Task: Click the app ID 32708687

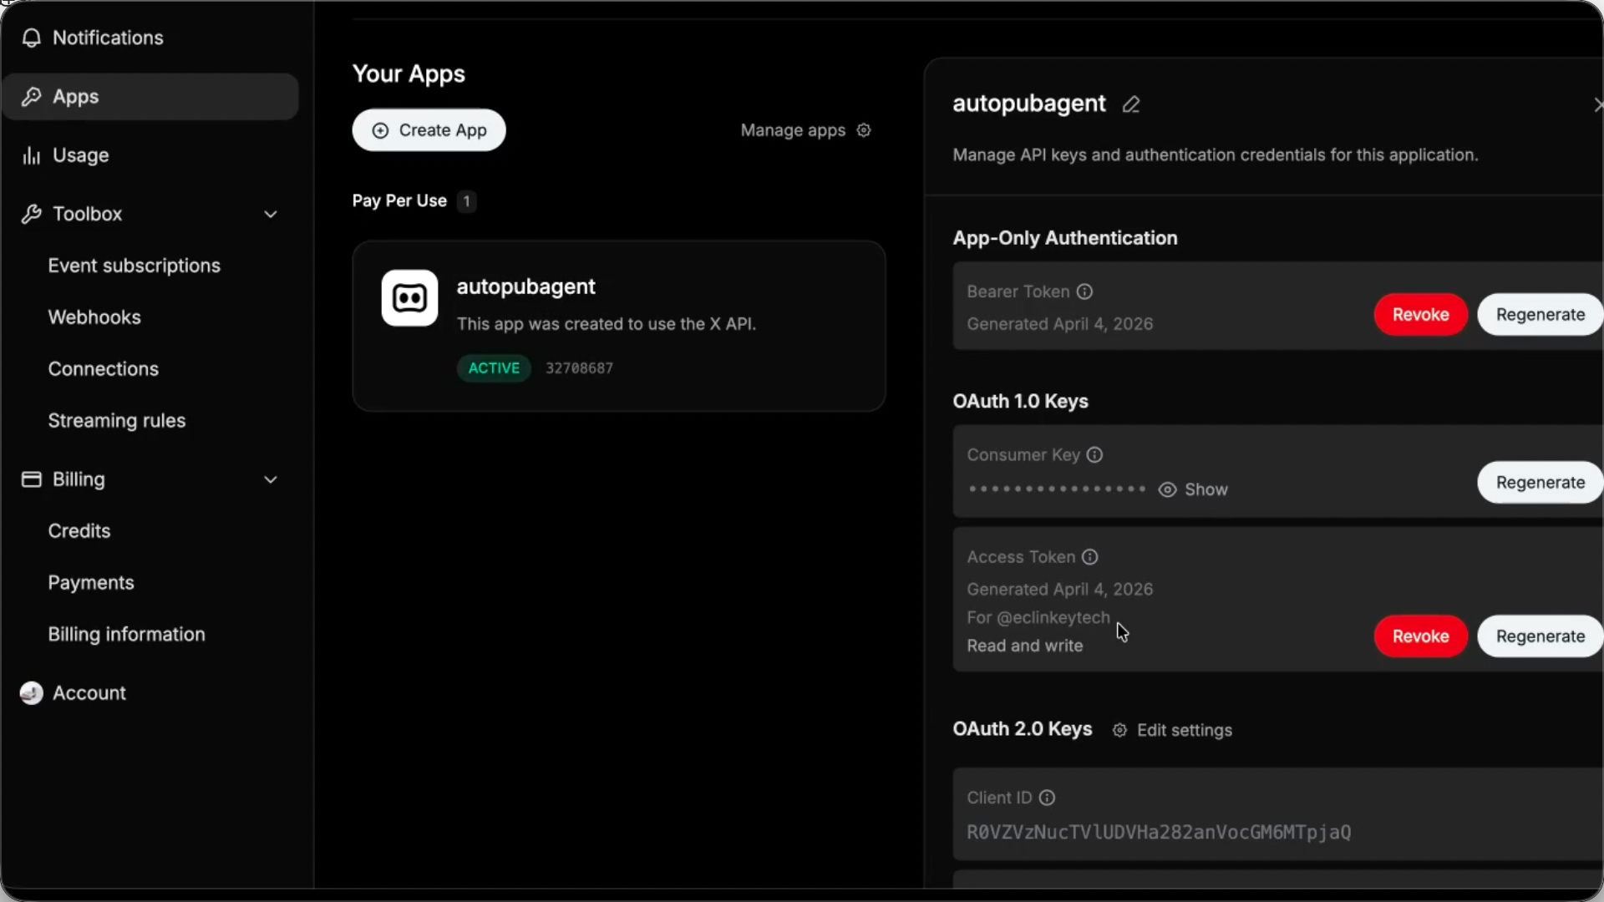Action: (x=580, y=368)
